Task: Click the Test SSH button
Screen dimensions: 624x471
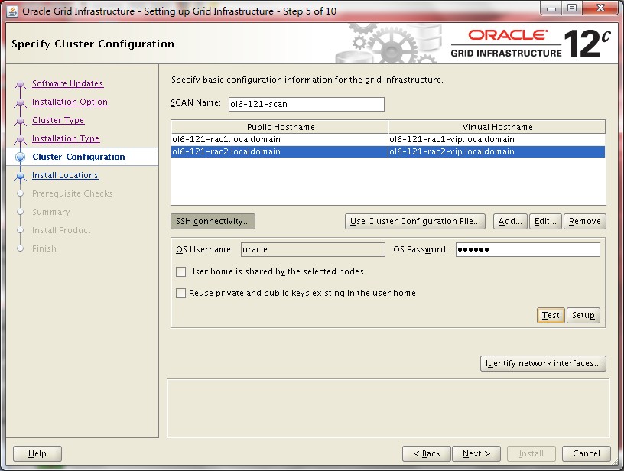Action: tap(551, 315)
